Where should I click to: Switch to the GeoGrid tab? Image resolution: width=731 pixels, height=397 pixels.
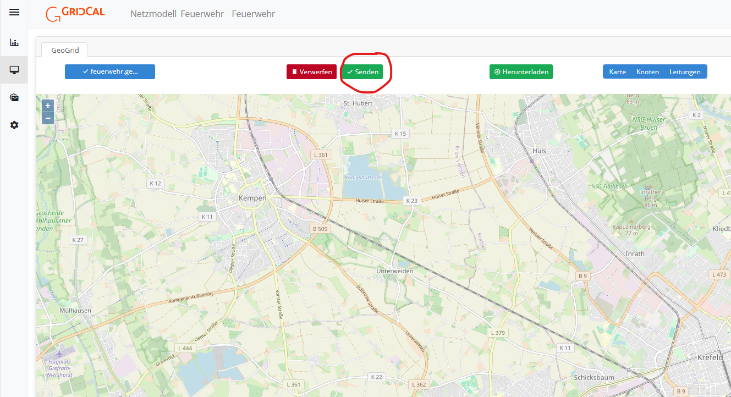click(65, 50)
